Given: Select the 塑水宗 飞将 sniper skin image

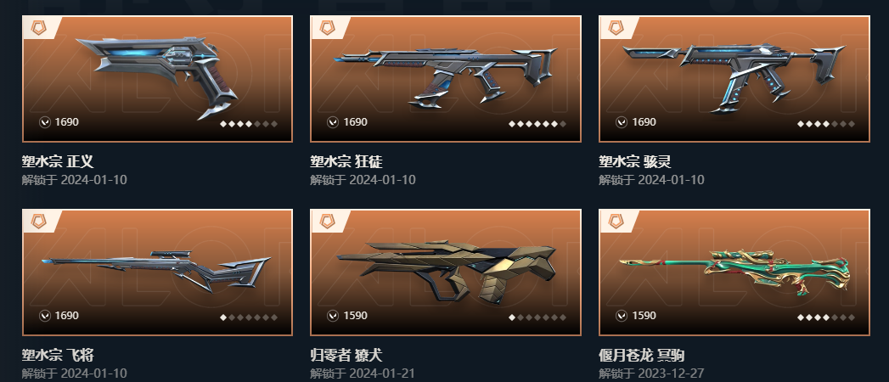Looking at the screenshot, I should point(156,270).
